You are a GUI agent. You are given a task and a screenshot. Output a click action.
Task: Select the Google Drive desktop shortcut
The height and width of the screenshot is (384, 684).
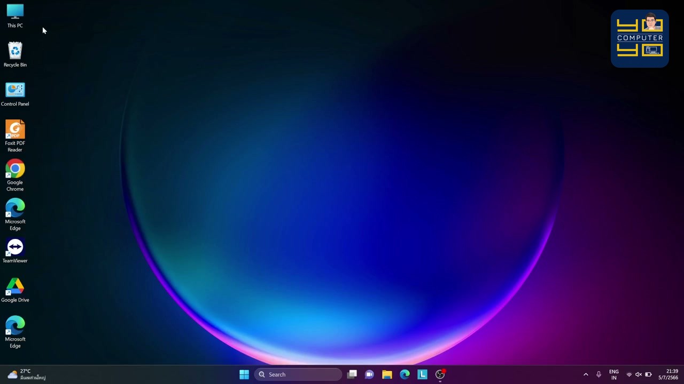click(x=15, y=290)
